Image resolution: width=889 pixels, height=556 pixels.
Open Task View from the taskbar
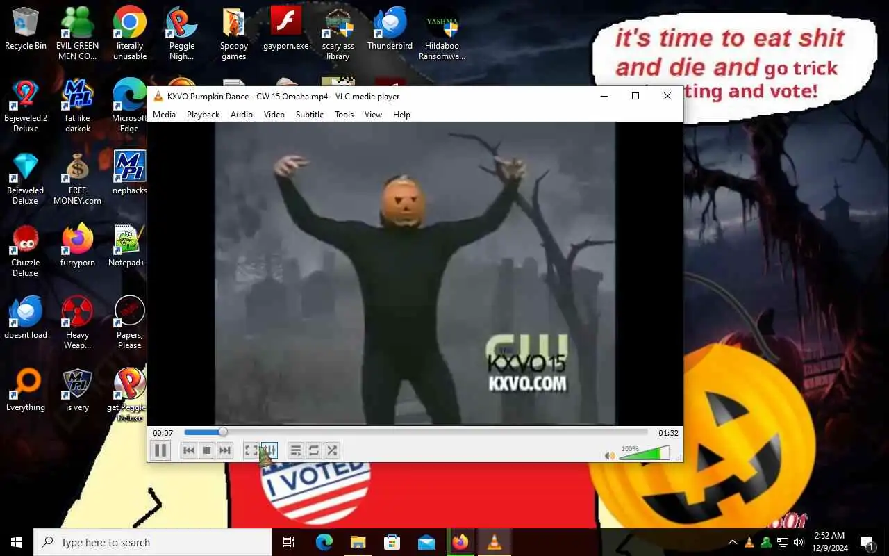[x=289, y=542]
